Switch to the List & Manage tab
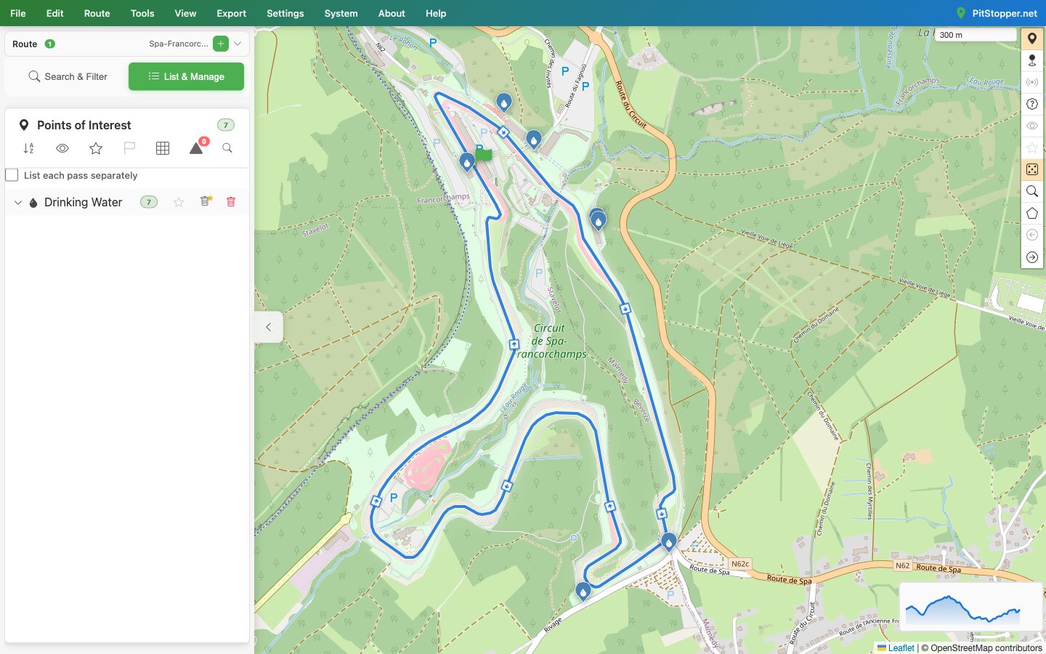This screenshot has width=1046, height=654. 186,76
